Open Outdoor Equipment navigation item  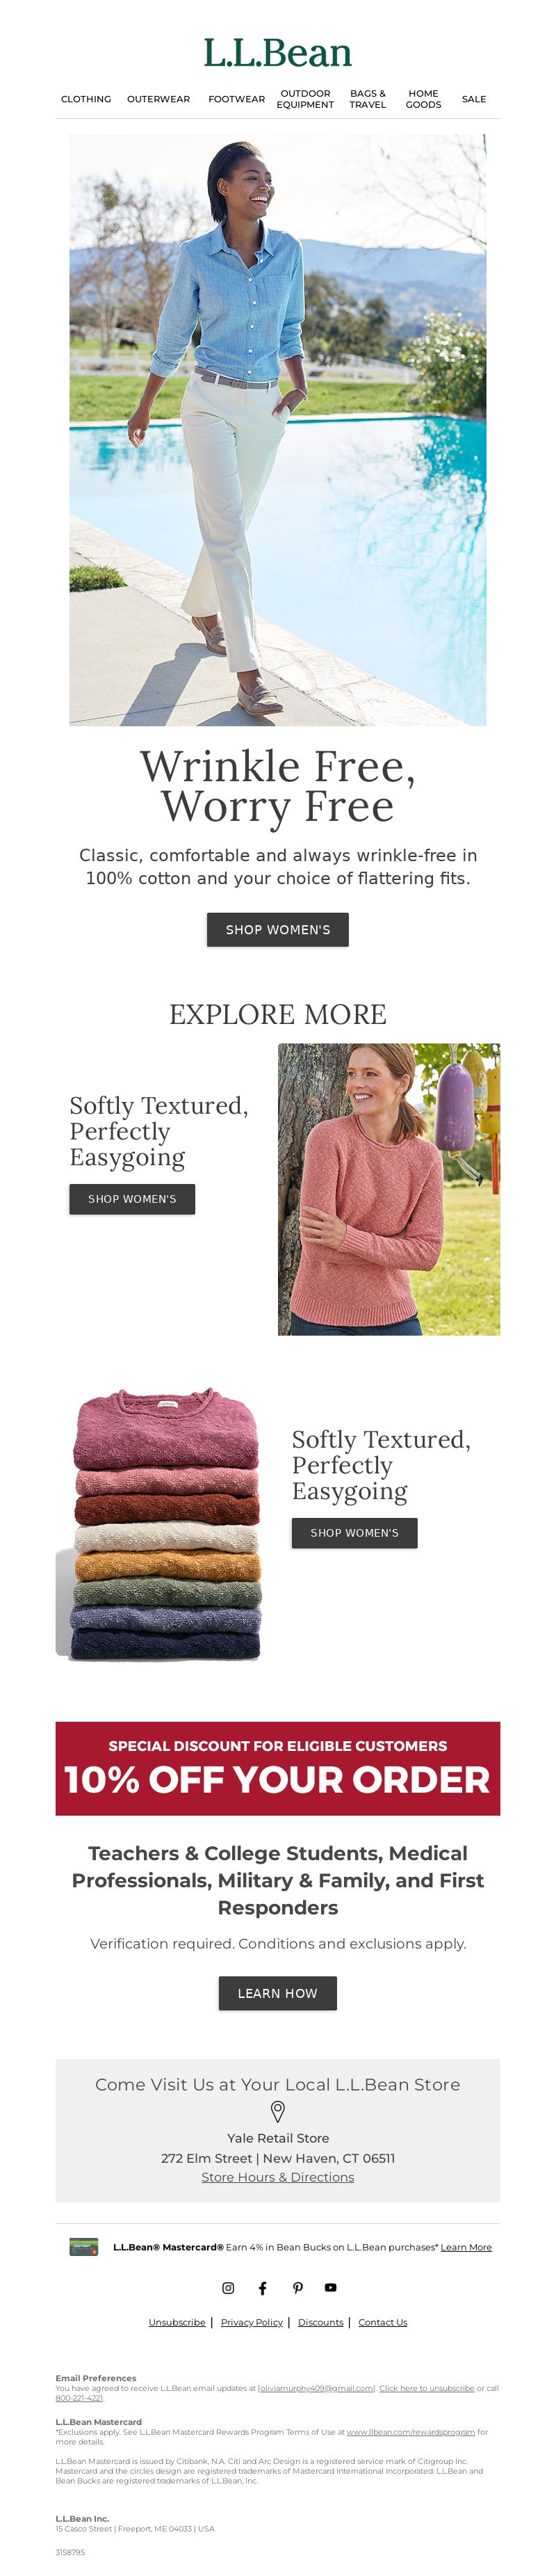(x=305, y=99)
